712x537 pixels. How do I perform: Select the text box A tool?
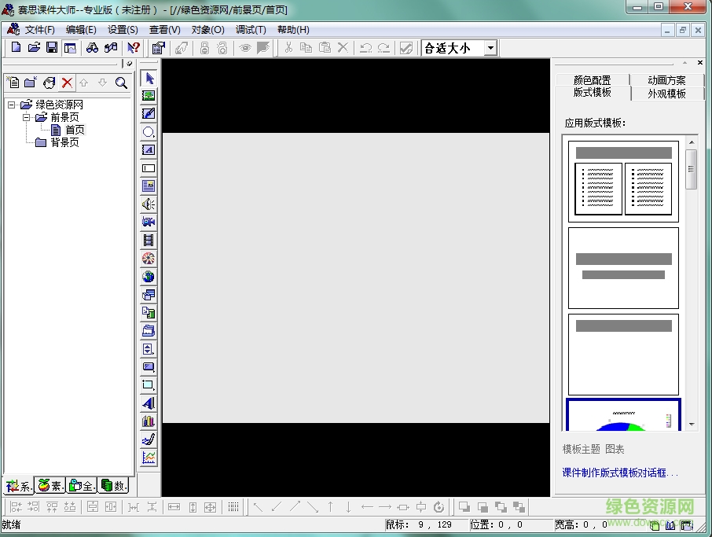pos(149,150)
